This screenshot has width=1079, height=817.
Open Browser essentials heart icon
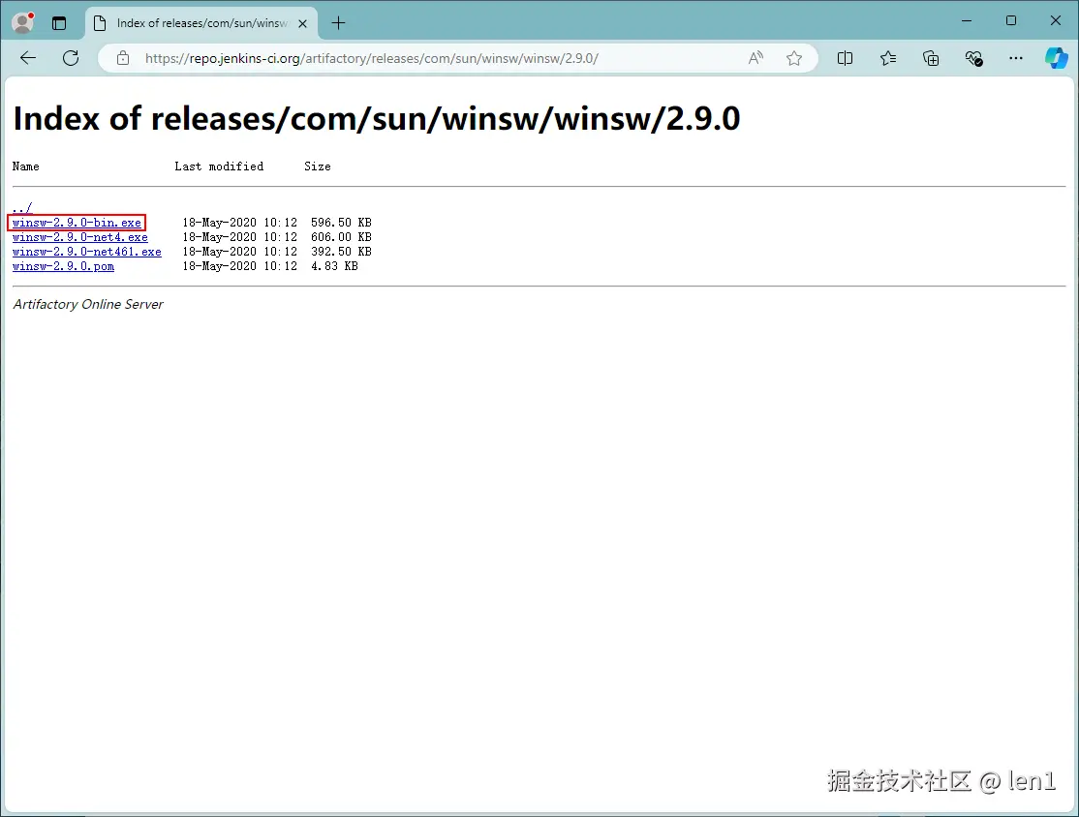(973, 58)
